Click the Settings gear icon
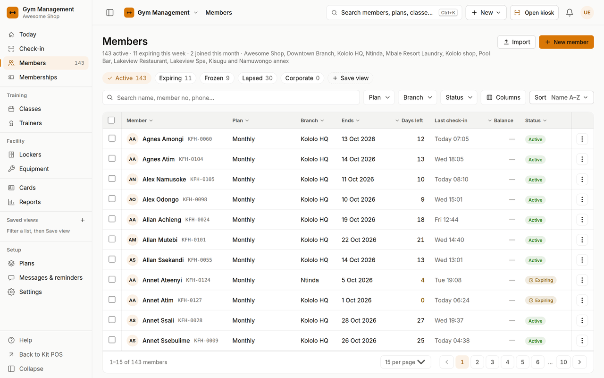The image size is (604, 378). [x=11, y=292]
